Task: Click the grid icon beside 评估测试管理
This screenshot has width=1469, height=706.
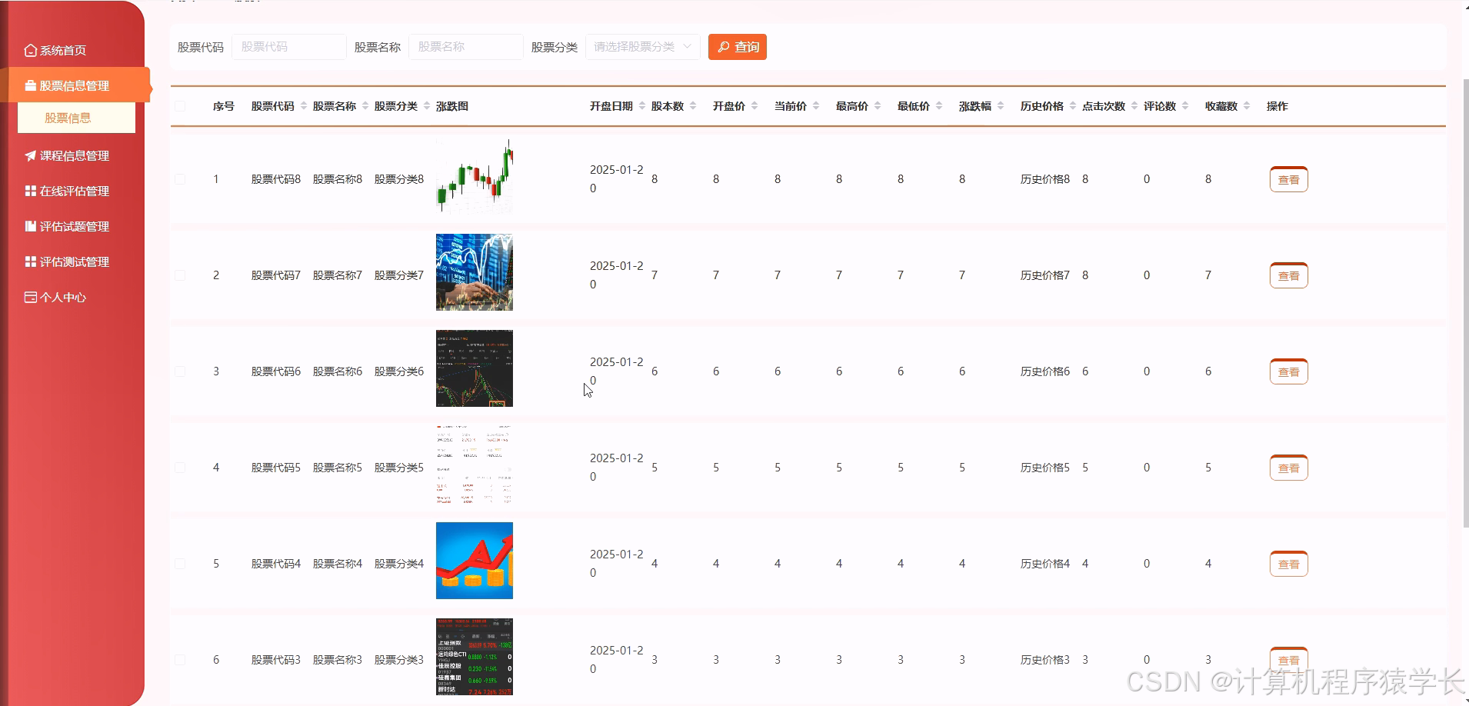Action: click(31, 261)
